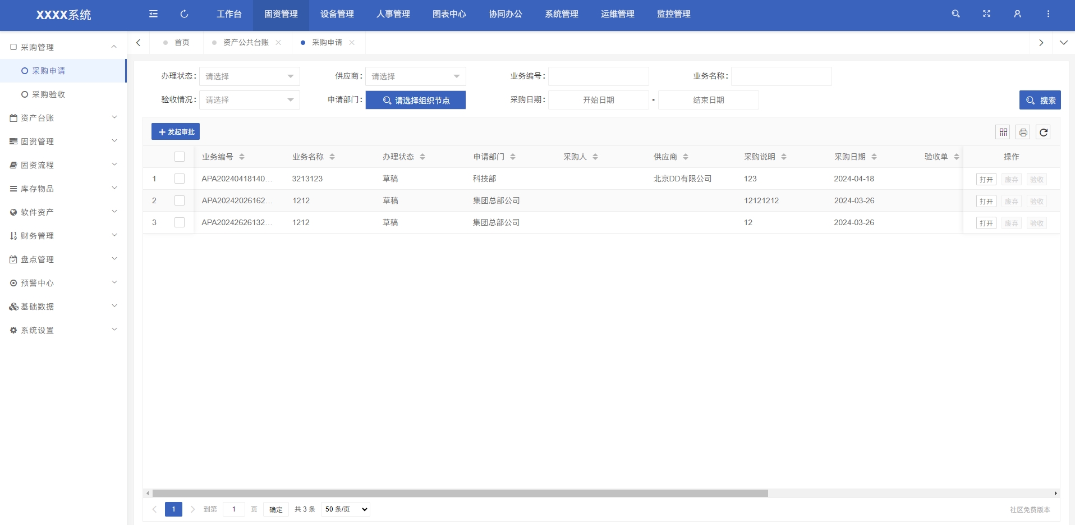Sort by 办理状态 column arrows
1075x525 pixels.
422,157
